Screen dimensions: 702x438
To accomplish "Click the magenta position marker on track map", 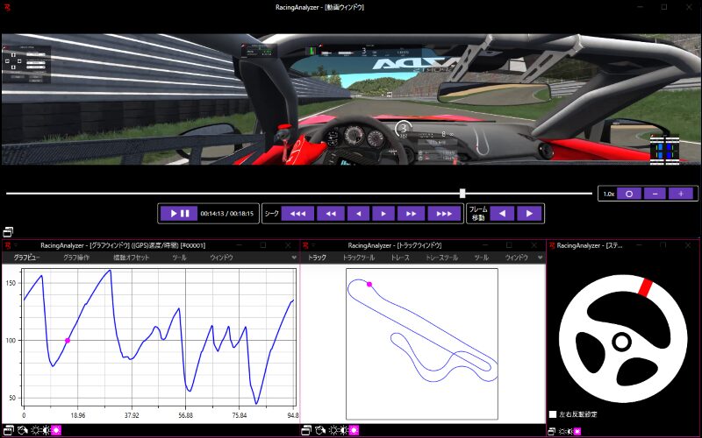I will [x=369, y=284].
